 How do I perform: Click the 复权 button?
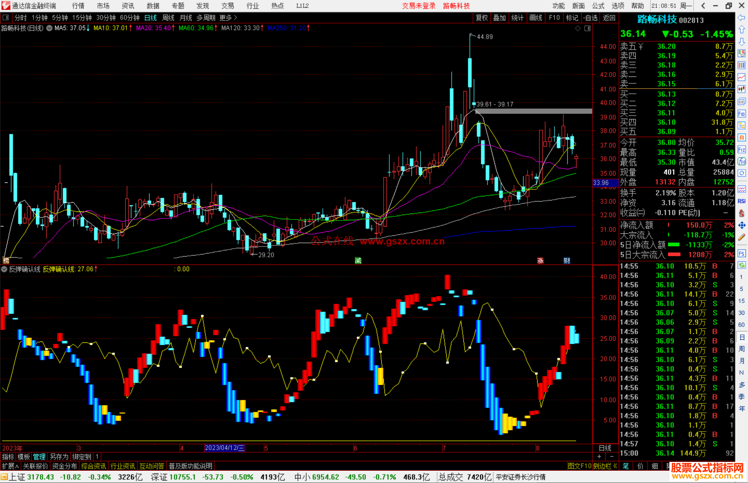[x=482, y=18]
